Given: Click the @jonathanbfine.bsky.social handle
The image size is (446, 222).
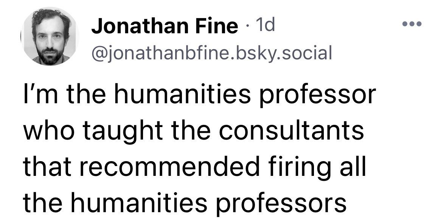Looking at the screenshot, I should click(211, 53).
